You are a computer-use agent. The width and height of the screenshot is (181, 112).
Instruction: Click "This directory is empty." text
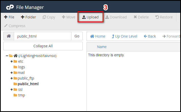[106, 55]
